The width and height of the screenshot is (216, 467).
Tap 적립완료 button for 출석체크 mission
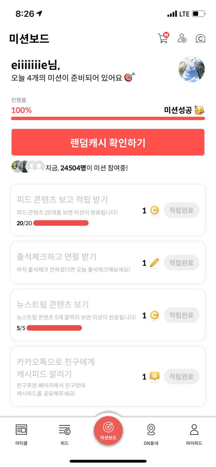tap(181, 263)
